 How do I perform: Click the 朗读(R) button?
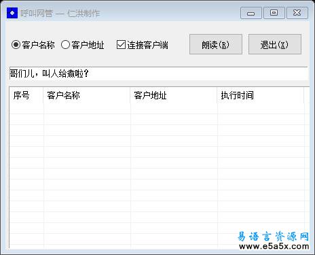[216, 44]
